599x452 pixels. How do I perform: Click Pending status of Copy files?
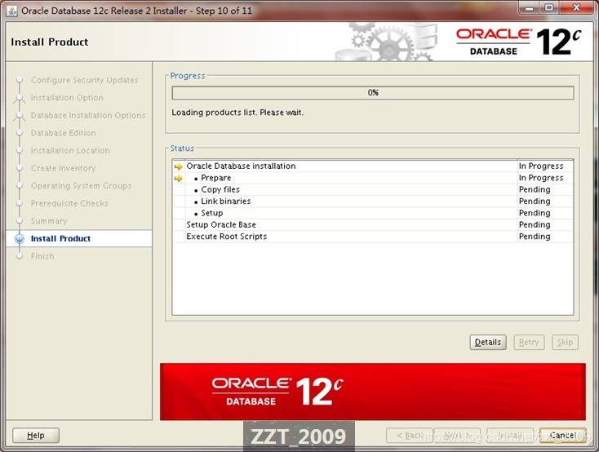coord(535,189)
